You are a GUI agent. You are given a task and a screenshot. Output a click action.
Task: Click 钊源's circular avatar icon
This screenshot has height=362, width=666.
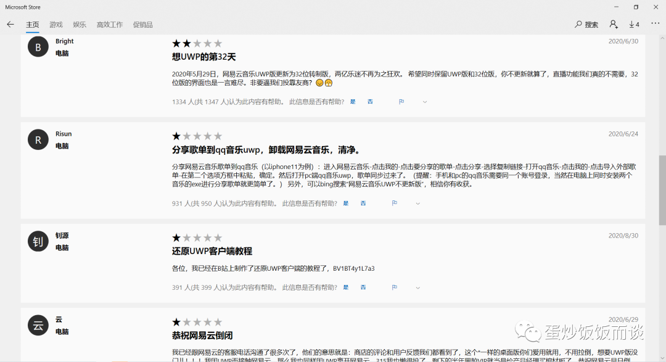38,241
